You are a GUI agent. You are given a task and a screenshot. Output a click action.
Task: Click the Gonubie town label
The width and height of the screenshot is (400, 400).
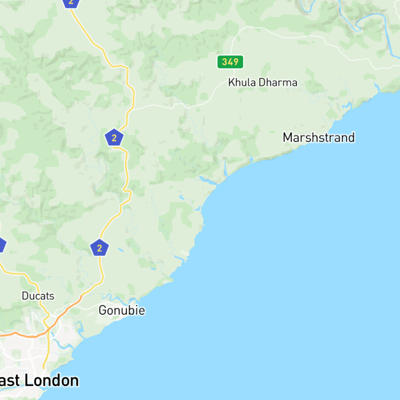tap(122, 310)
